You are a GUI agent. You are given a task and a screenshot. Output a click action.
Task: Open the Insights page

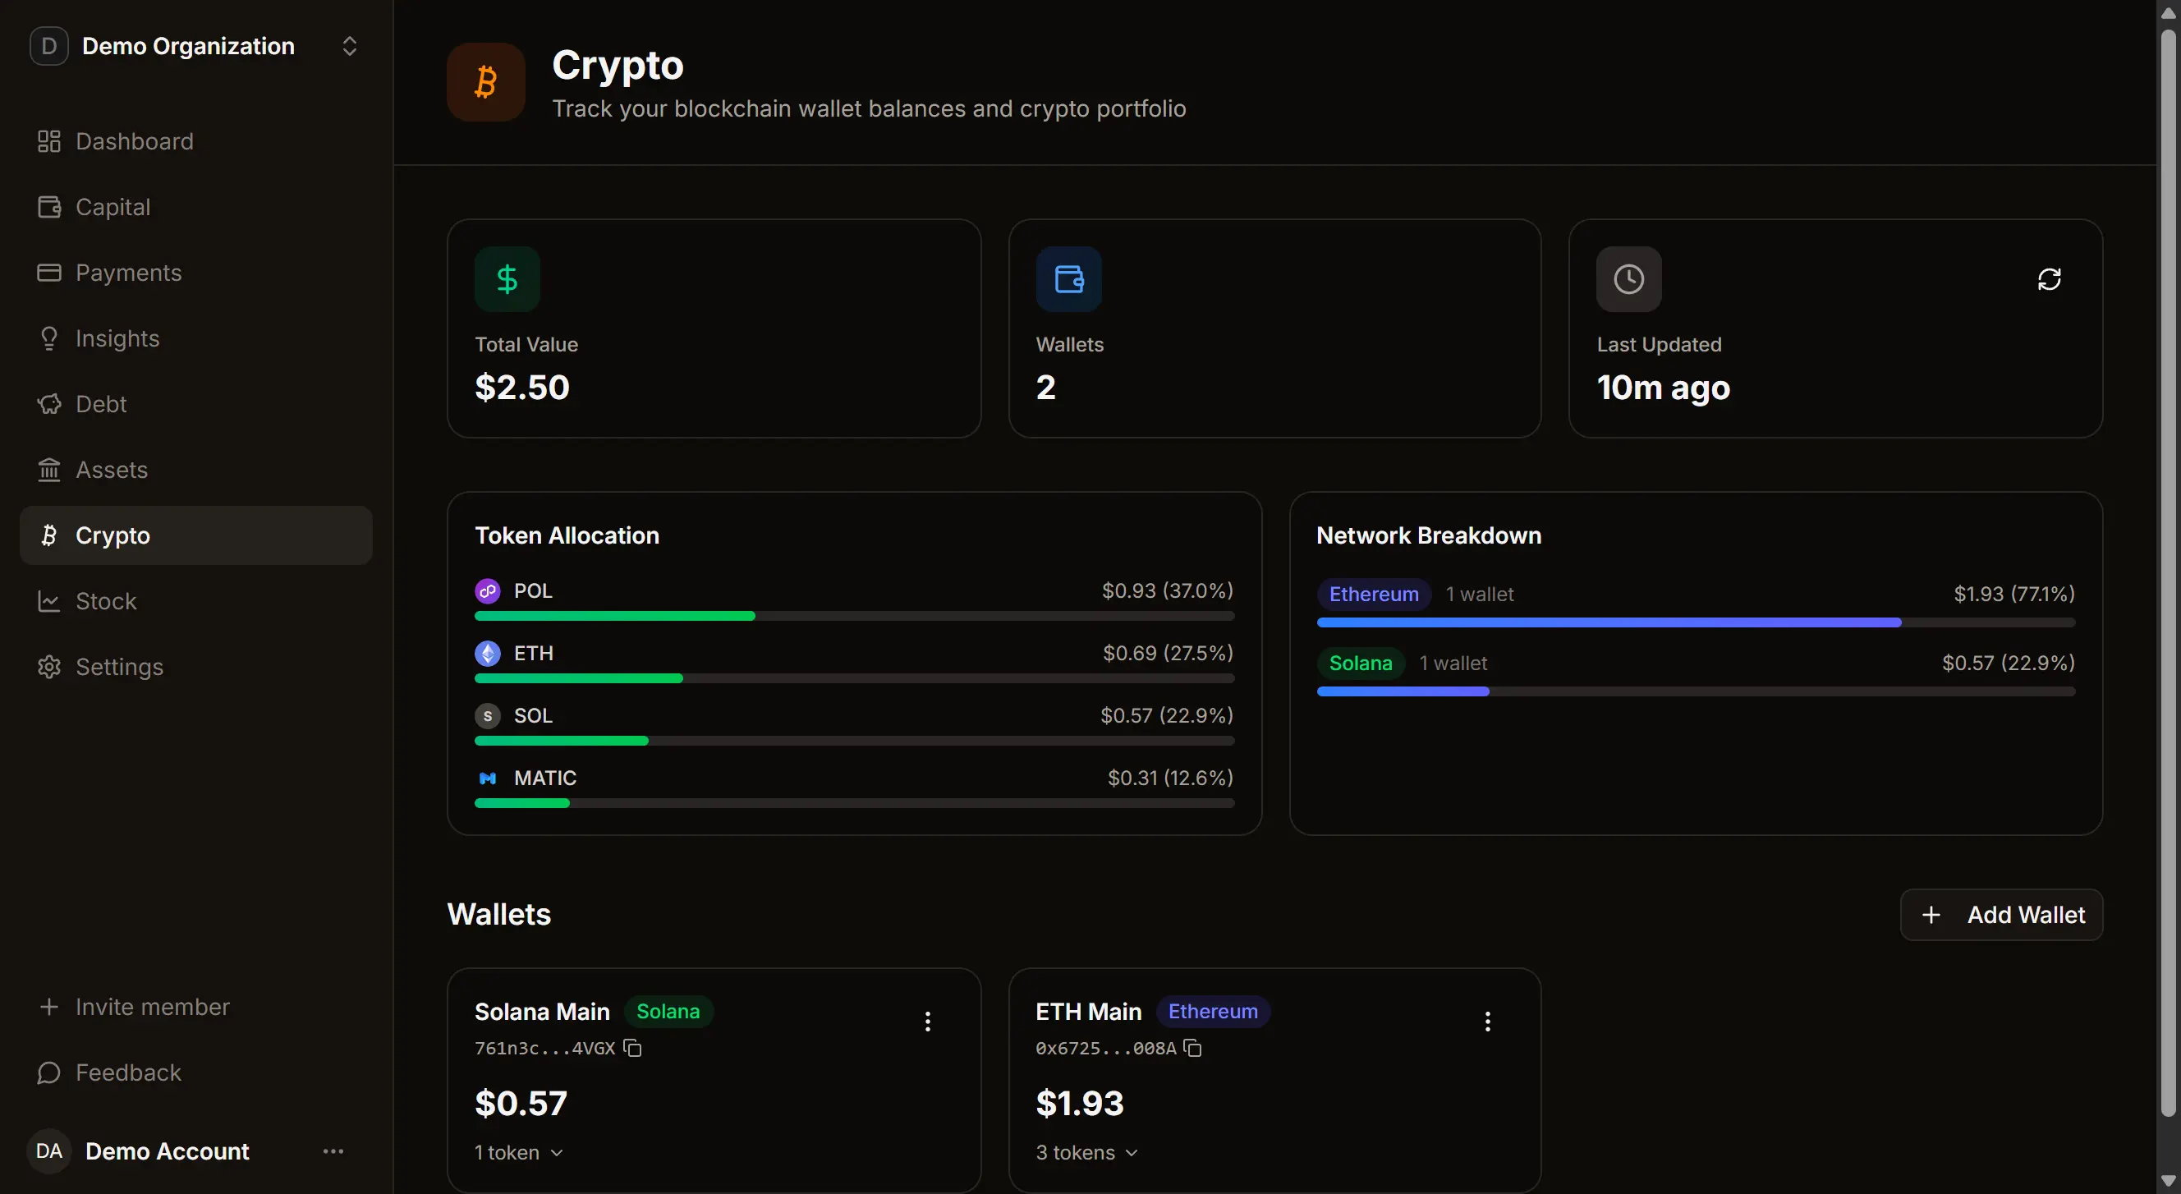[x=195, y=338]
